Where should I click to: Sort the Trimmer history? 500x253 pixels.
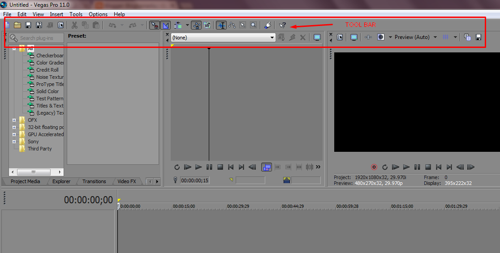[281, 37]
